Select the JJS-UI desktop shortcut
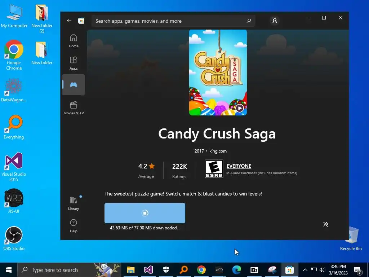The height and width of the screenshot is (277, 369). [14, 201]
